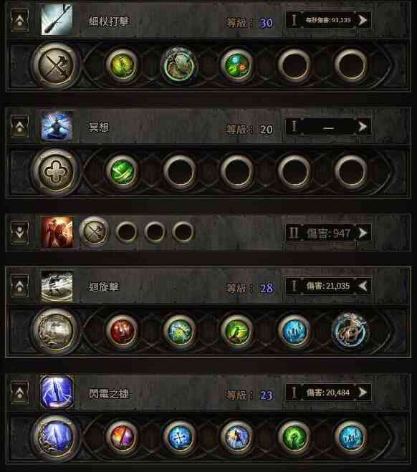Image resolution: width=417 pixels, height=472 pixels.
Task: Click the second empty support socket under 冥想
Action: [x=237, y=172]
